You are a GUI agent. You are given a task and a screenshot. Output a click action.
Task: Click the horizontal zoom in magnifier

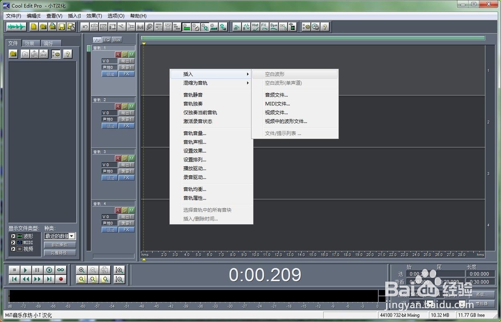(82, 270)
